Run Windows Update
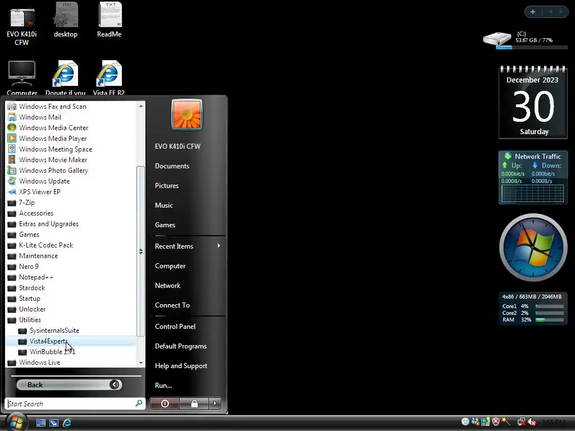This screenshot has height=431, width=575. pos(71,181)
